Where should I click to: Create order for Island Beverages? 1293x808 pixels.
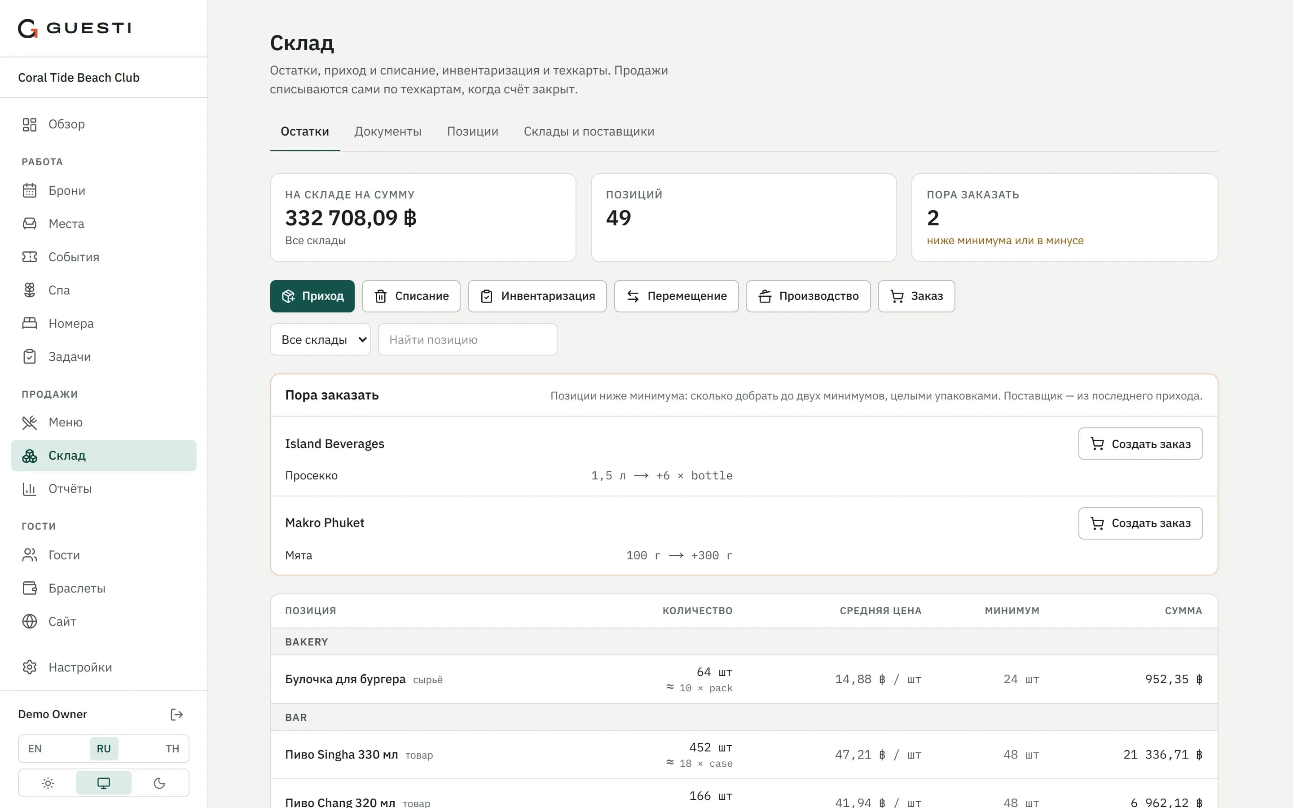tap(1140, 444)
